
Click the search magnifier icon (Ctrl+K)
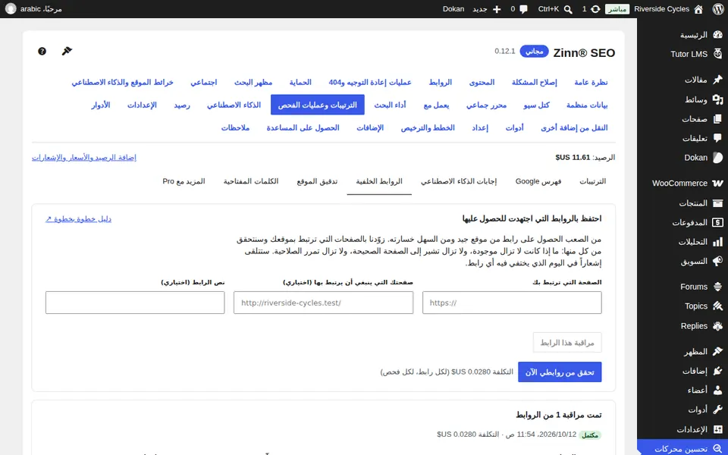pyautogui.click(x=568, y=9)
